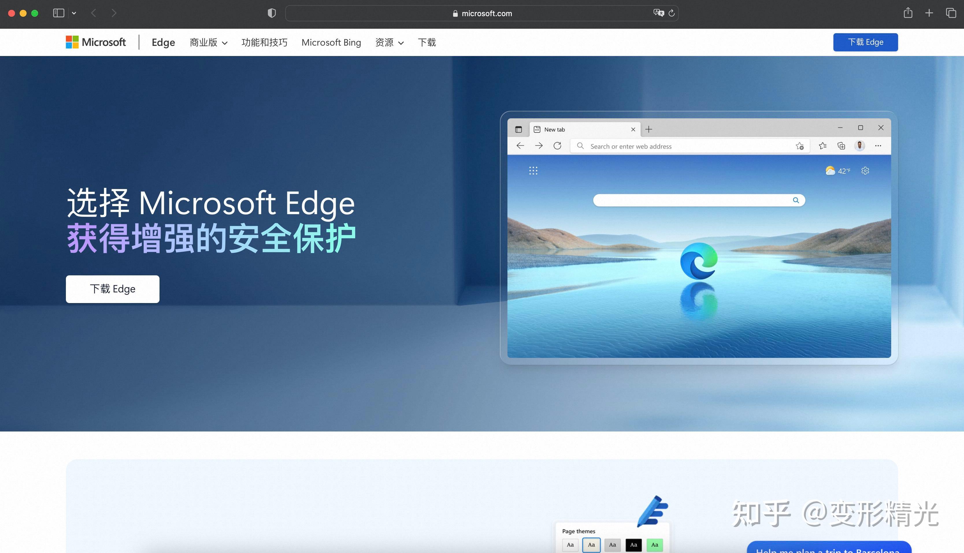Screen dimensions: 964x553
Task: Select the New tab tab in Edge preview
Action: [x=585, y=130]
